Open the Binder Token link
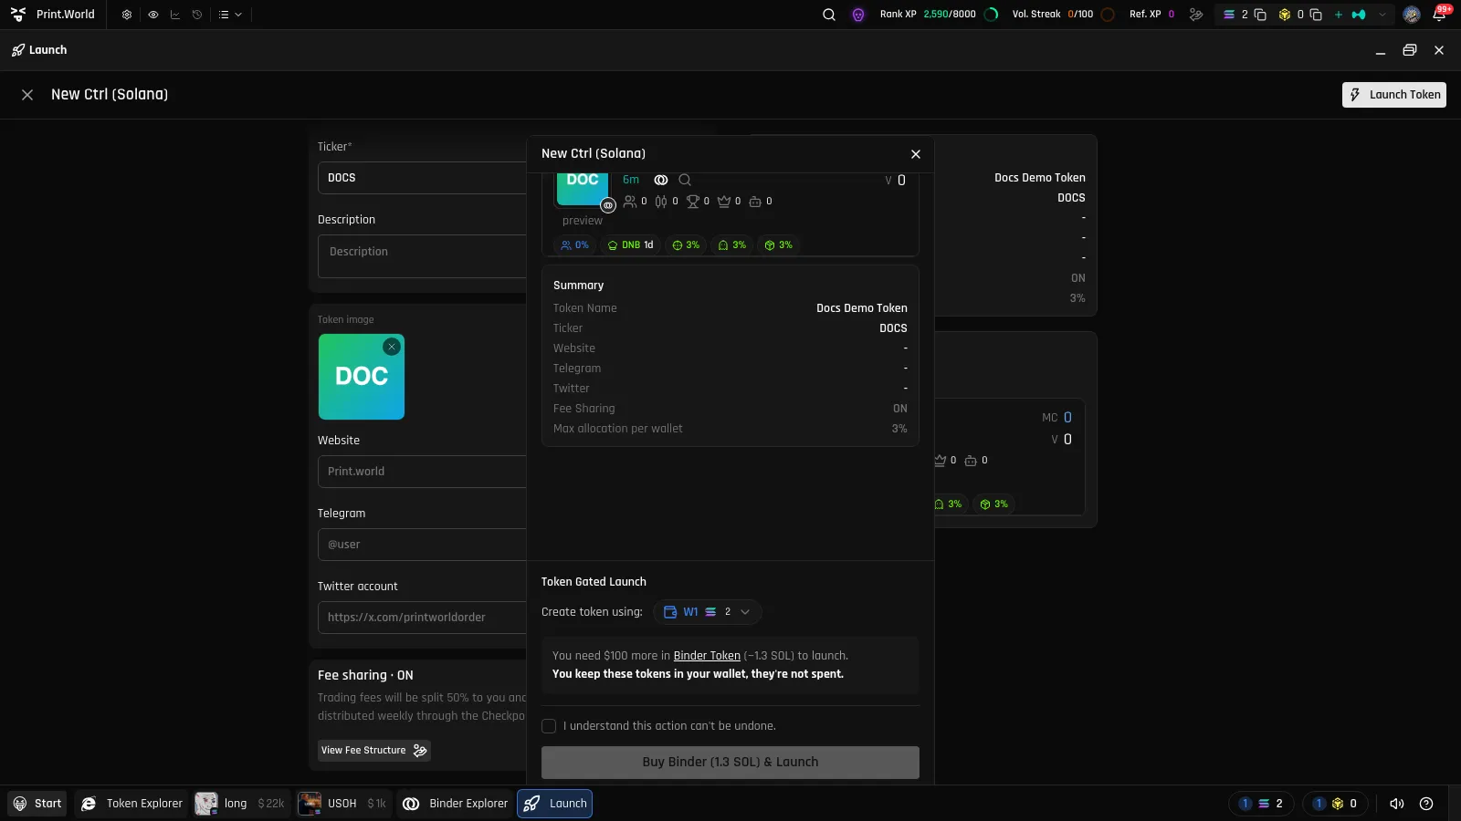 click(707, 656)
